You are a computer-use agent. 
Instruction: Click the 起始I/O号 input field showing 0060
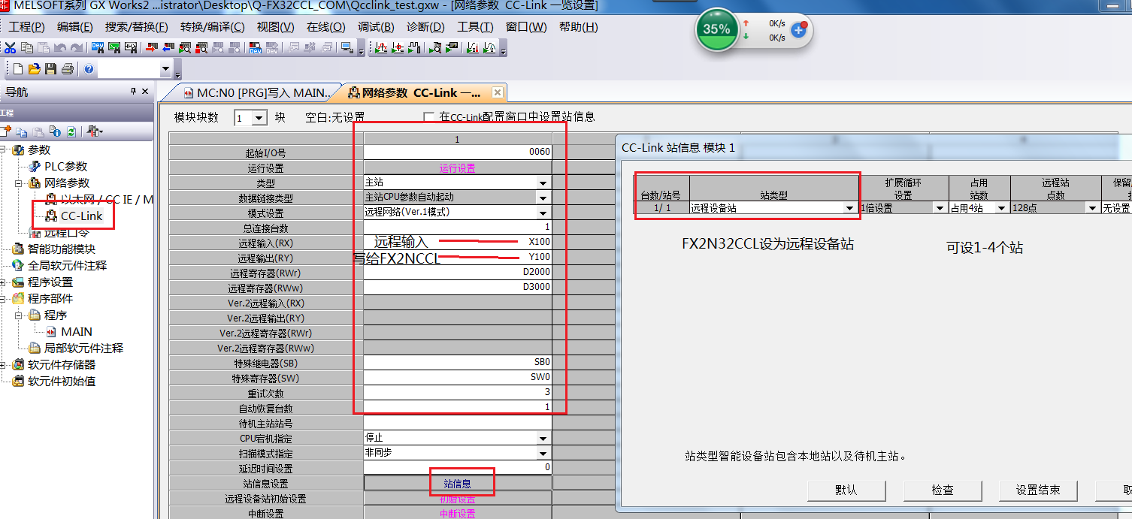tap(457, 152)
